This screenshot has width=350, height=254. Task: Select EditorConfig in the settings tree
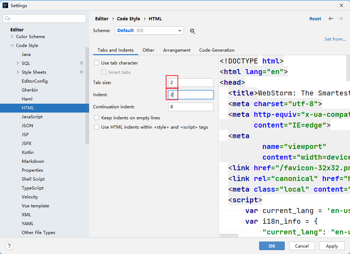(35, 81)
